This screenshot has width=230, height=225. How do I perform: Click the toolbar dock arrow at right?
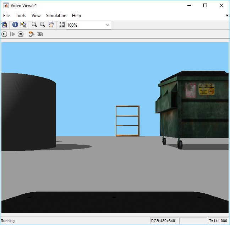(227, 16)
